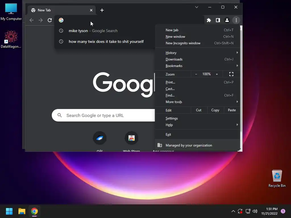Open the profile avatar icon
This screenshot has height=218, width=291.
tap(227, 20)
